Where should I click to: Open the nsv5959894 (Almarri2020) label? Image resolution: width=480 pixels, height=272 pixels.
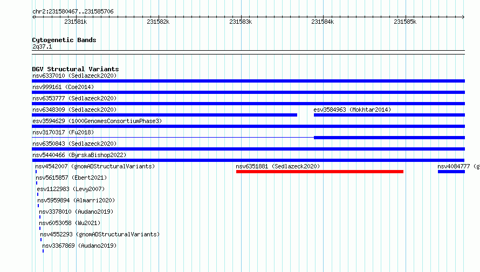click(76, 200)
